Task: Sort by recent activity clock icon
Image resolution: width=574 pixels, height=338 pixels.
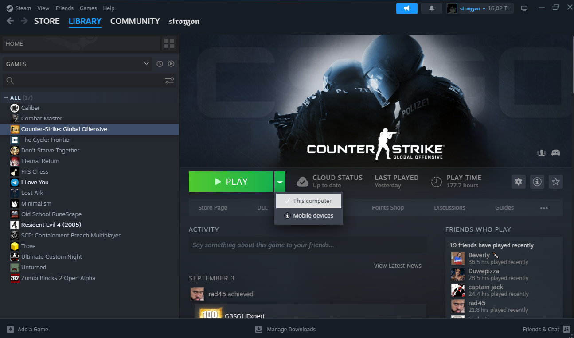Action: point(160,64)
